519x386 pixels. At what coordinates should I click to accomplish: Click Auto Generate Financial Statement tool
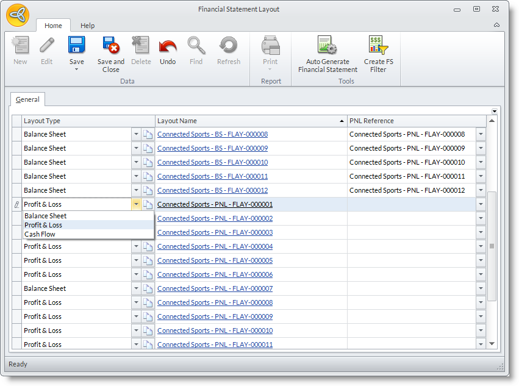[x=328, y=46]
